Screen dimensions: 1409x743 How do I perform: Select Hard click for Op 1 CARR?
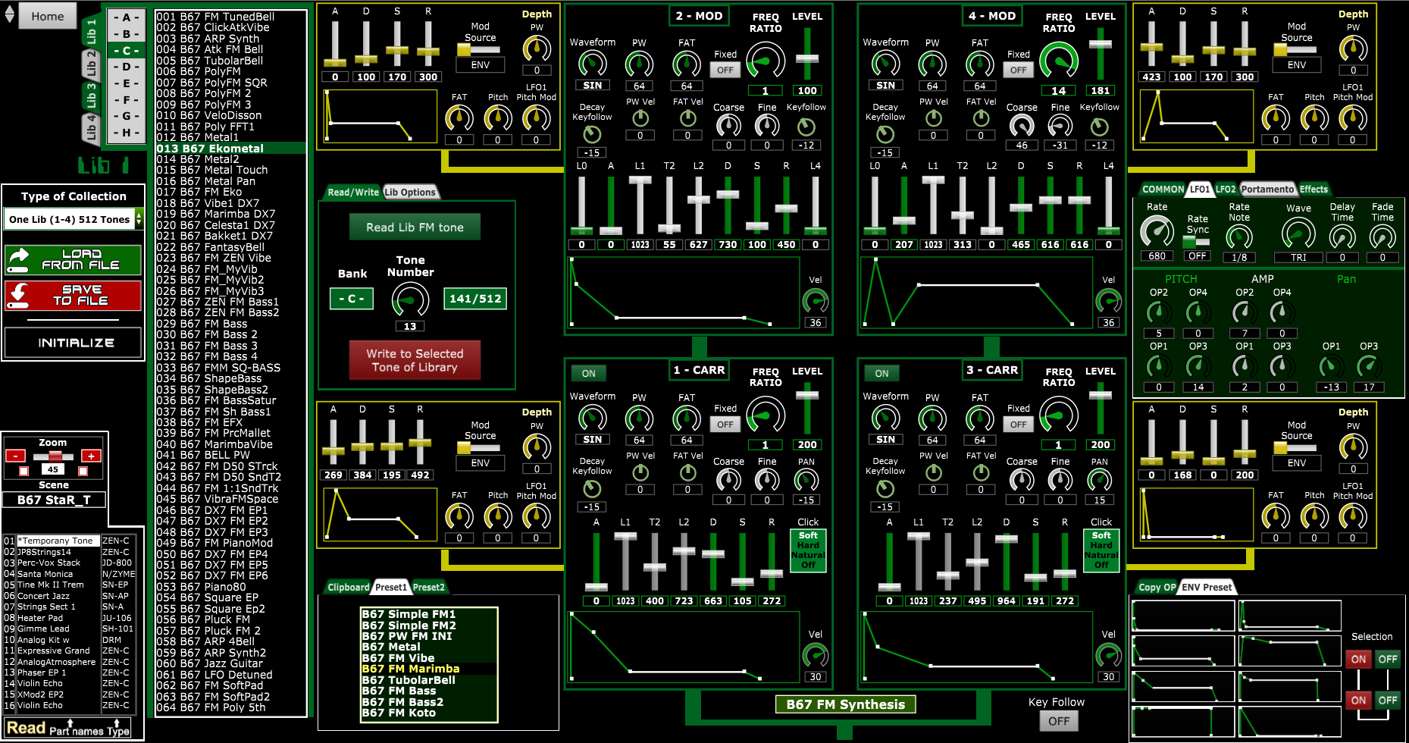coord(808,545)
